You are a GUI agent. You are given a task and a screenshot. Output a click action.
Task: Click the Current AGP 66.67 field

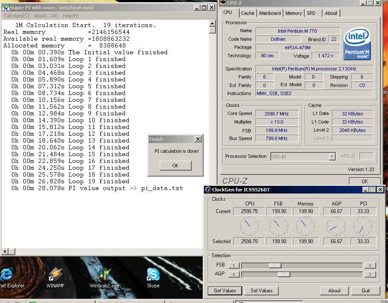tap(336, 211)
